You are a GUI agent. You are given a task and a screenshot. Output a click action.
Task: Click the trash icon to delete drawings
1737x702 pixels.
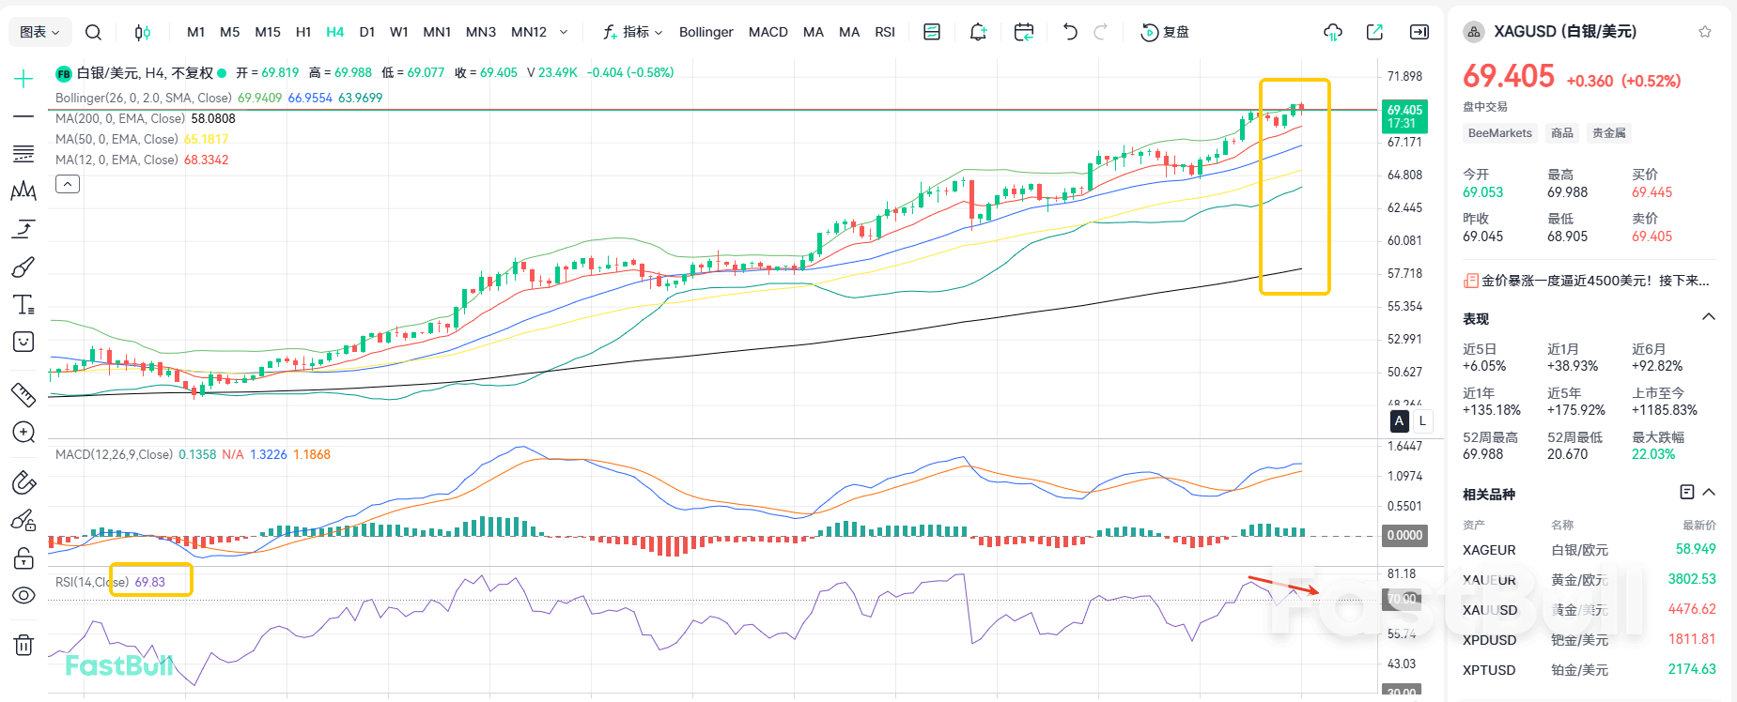[23, 645]
